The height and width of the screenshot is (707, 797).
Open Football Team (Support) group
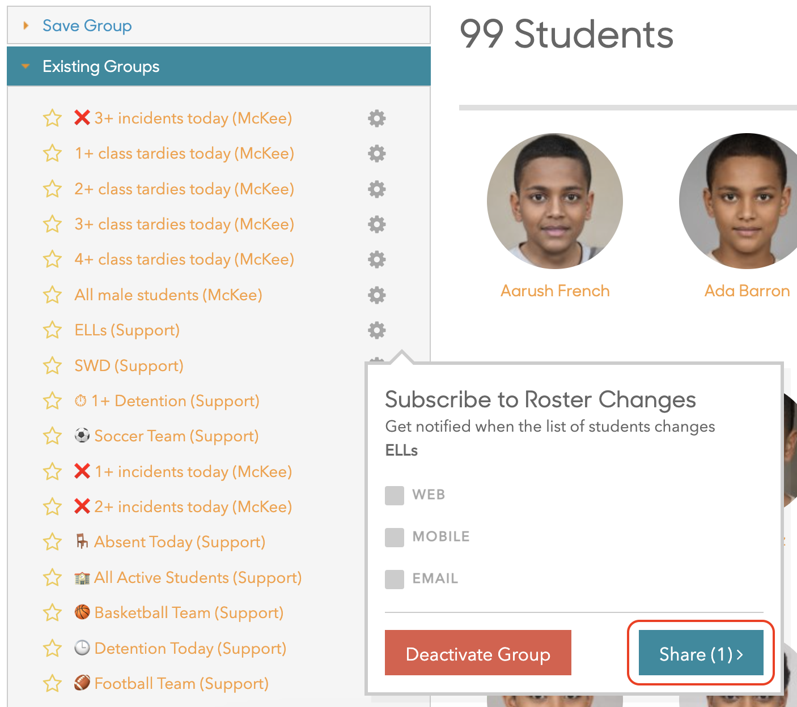[181, 684]
